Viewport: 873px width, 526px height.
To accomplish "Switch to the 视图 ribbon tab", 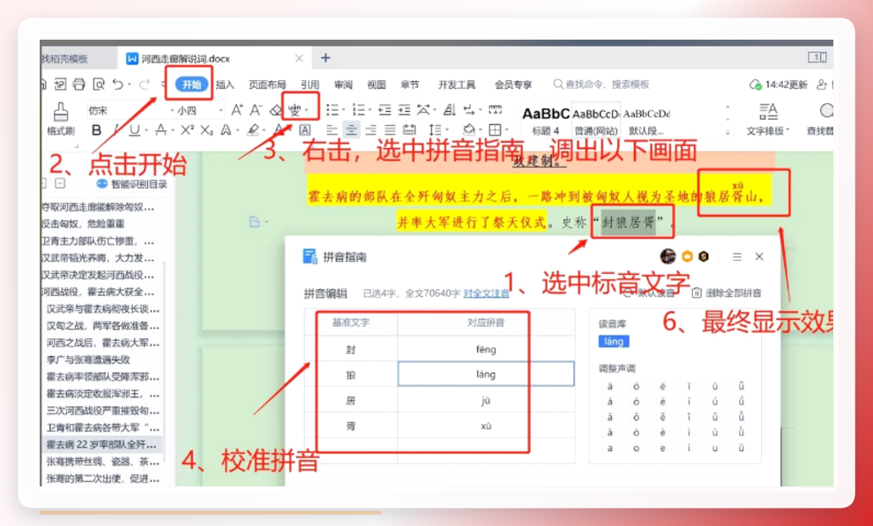I will [377, 85].
